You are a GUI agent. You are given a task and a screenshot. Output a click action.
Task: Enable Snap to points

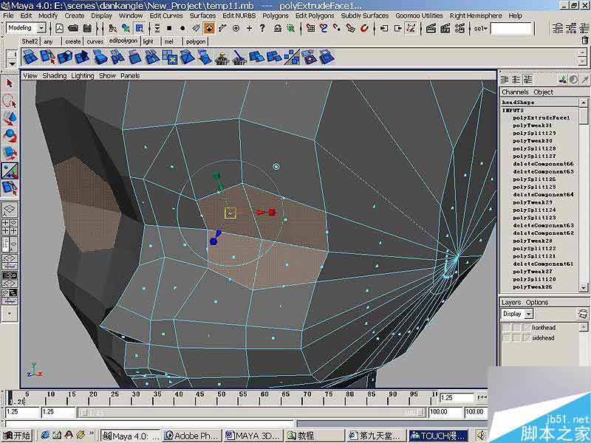tap(337, 28)
